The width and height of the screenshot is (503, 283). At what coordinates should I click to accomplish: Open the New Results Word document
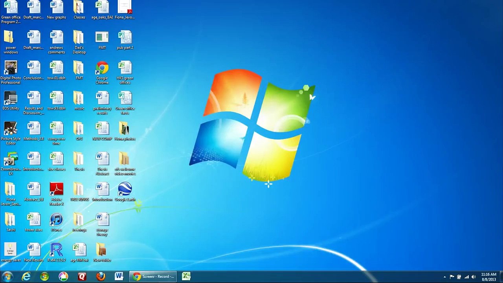pyautogui.click(x=33, y=252)
